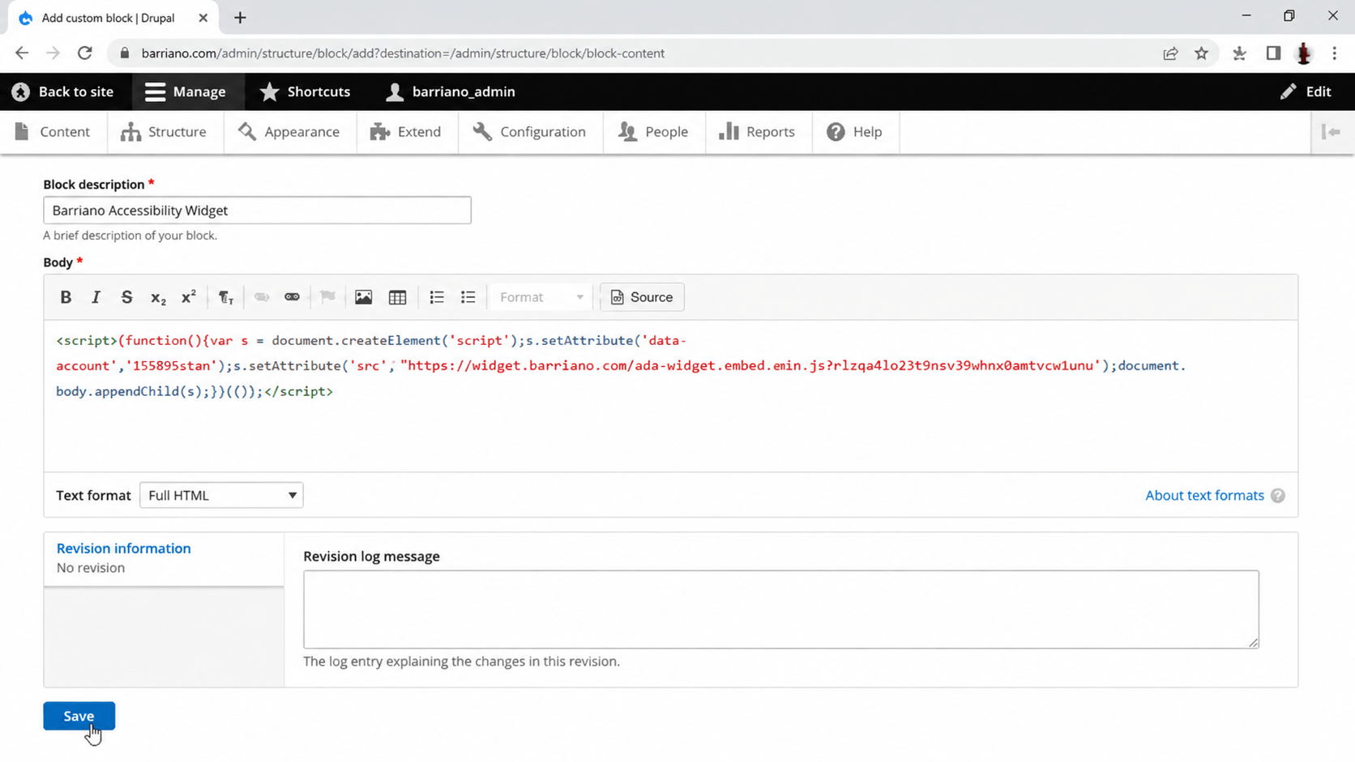Open the Appearance admin menu

tap(289, 132)
